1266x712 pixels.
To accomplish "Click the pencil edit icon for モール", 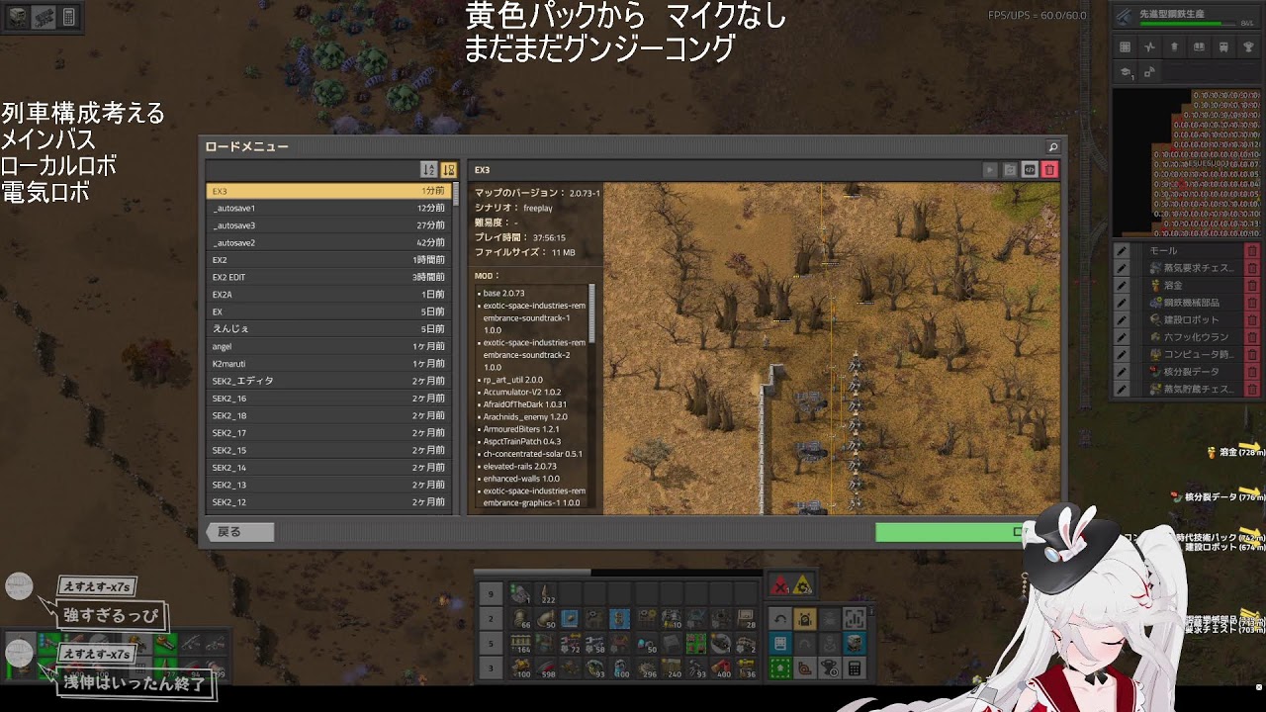I will pos(1122,251).
